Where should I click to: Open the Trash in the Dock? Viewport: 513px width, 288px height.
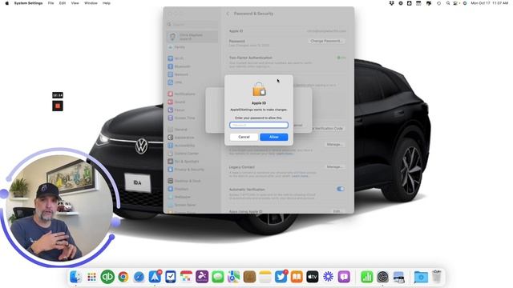436,277
